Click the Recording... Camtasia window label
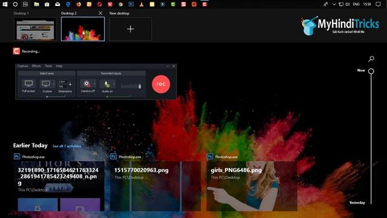The width and height of the screenshot is (387, 218). (x=31, y=51)
